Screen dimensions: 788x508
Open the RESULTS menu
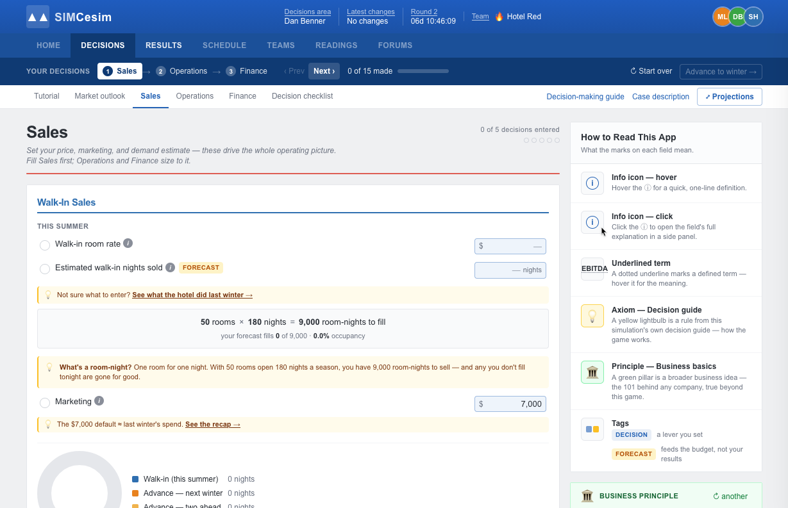[x=163, y=45]
